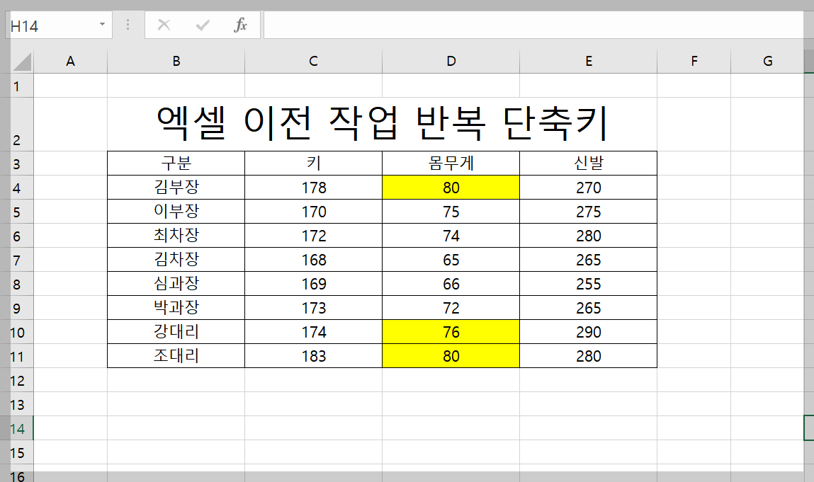Click the title cell 엑셀 이전 작업 반복 단축키

(x=383, y=120)
